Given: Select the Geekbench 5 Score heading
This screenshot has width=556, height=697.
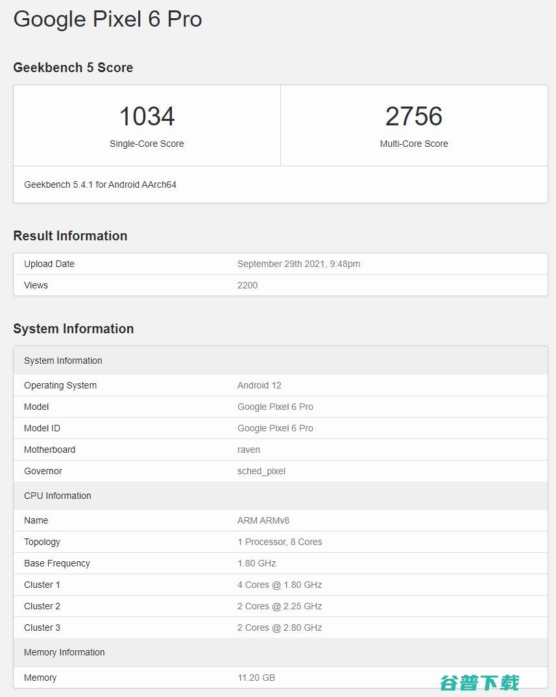Looking at the screenshot, I should coord(73,68).
